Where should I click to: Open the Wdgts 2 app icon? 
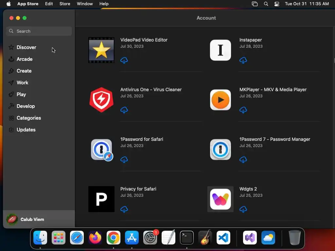click(x=220, y=199)
